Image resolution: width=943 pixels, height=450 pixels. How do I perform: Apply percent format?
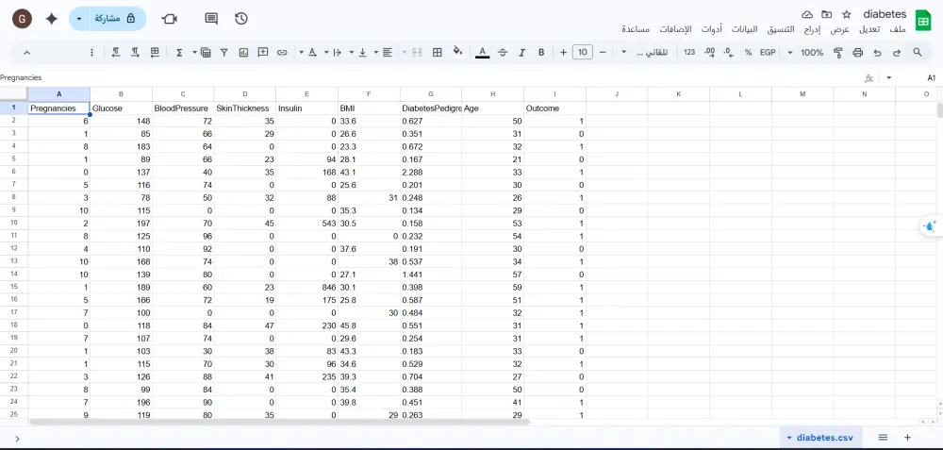[x=748, y=52]
